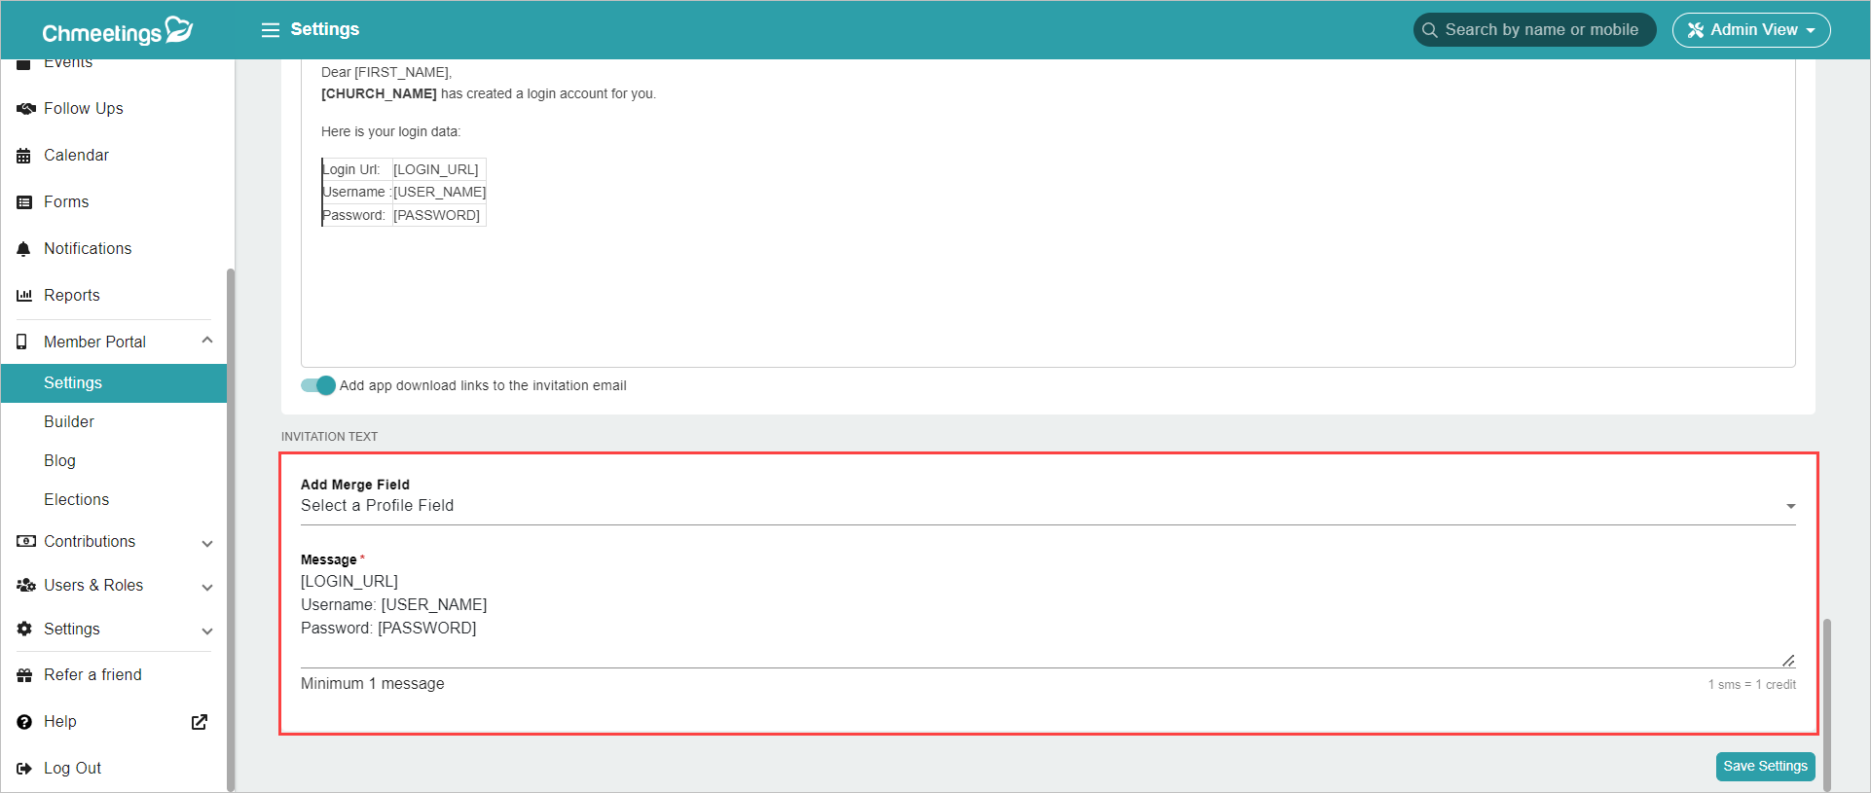
Task: Open the hamburger menu icon
Action: tap(271, 30)
